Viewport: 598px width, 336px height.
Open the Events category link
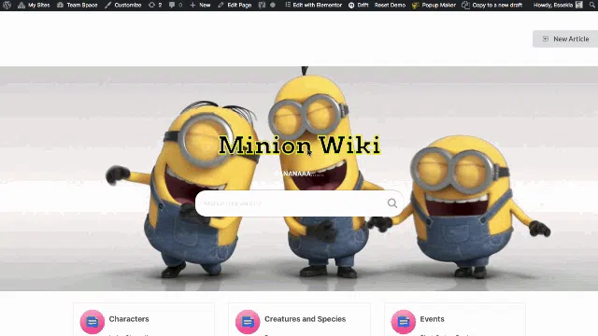click(432, 319)
